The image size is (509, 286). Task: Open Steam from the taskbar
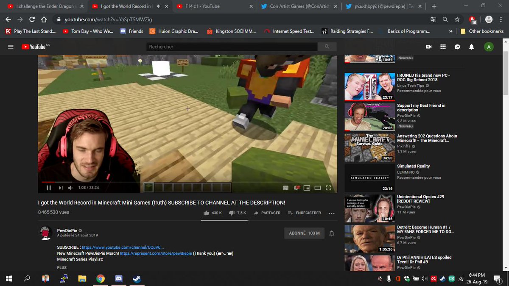click(x=137, y=279)
